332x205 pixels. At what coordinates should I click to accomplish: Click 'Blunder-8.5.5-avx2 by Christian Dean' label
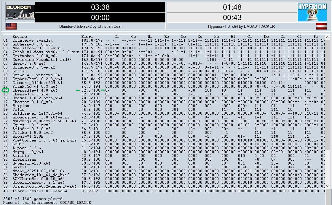point(91,26)
